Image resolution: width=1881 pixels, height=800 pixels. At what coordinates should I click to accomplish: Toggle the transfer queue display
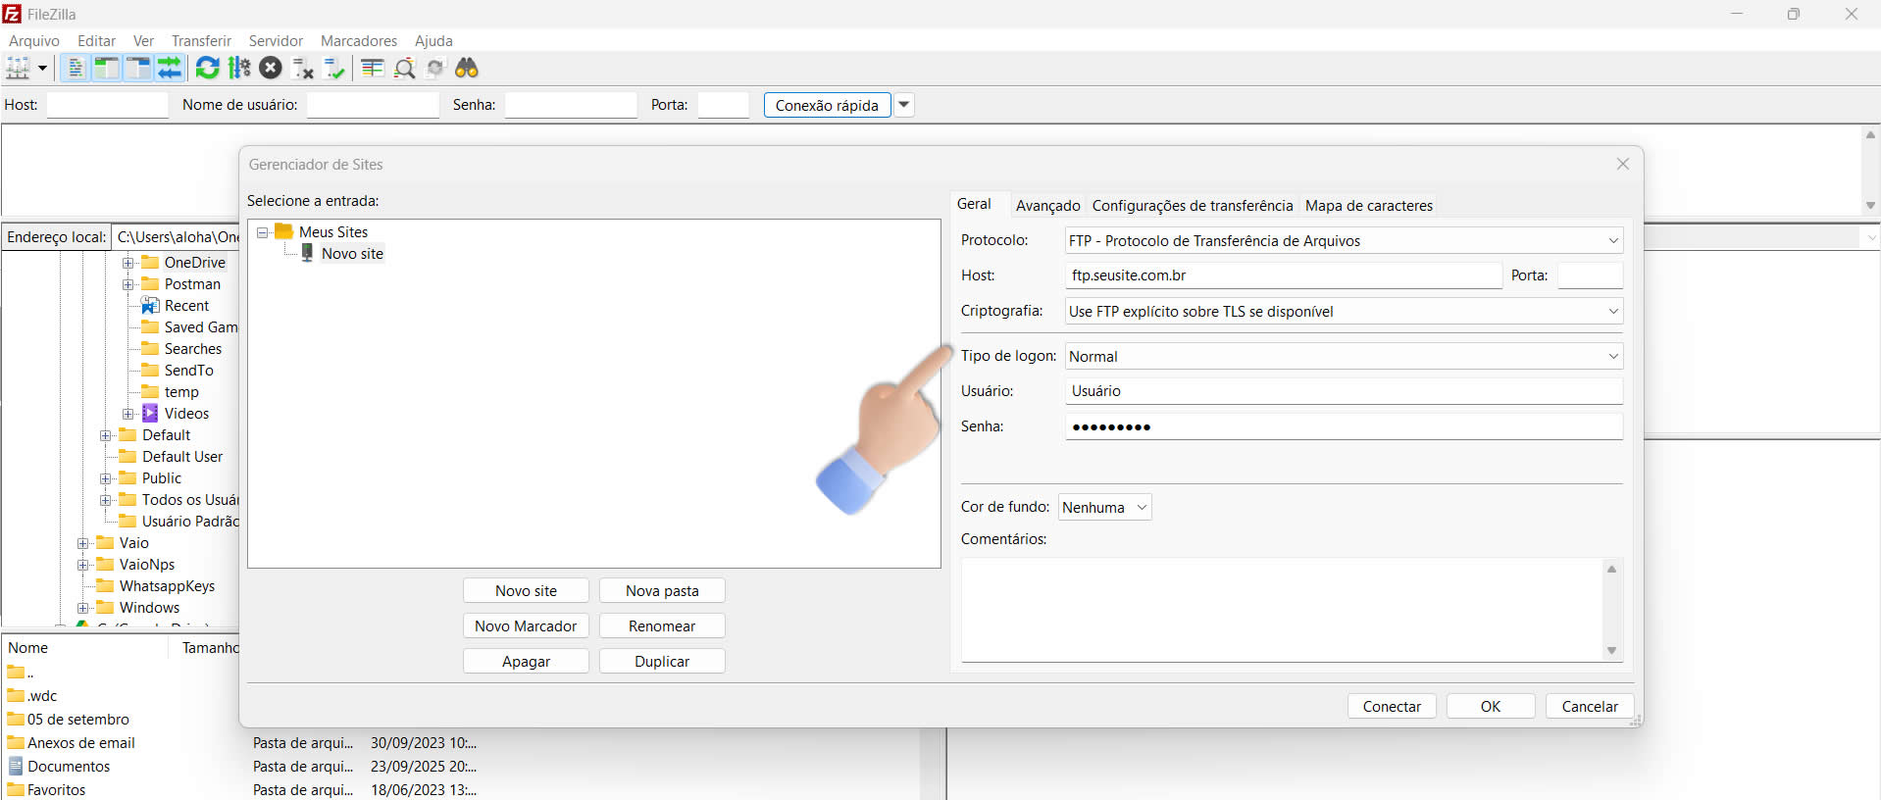pos(170,68)
